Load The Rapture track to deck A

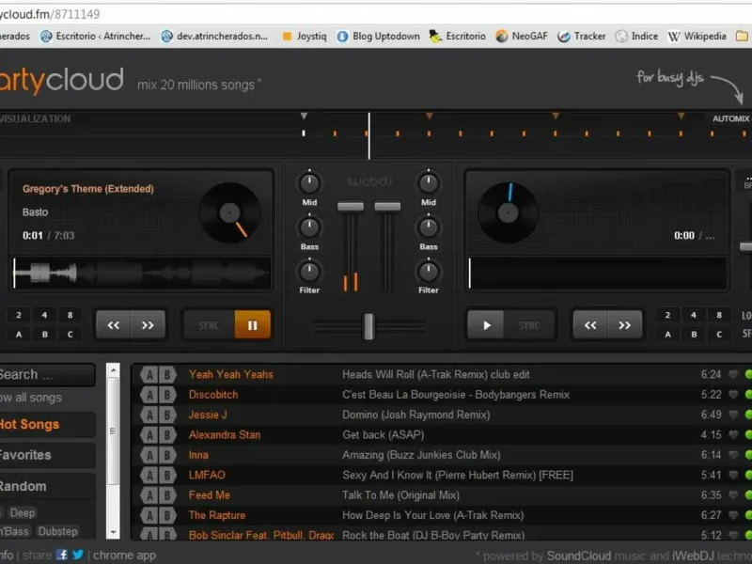pyautogui.click(x=149, y=515)
